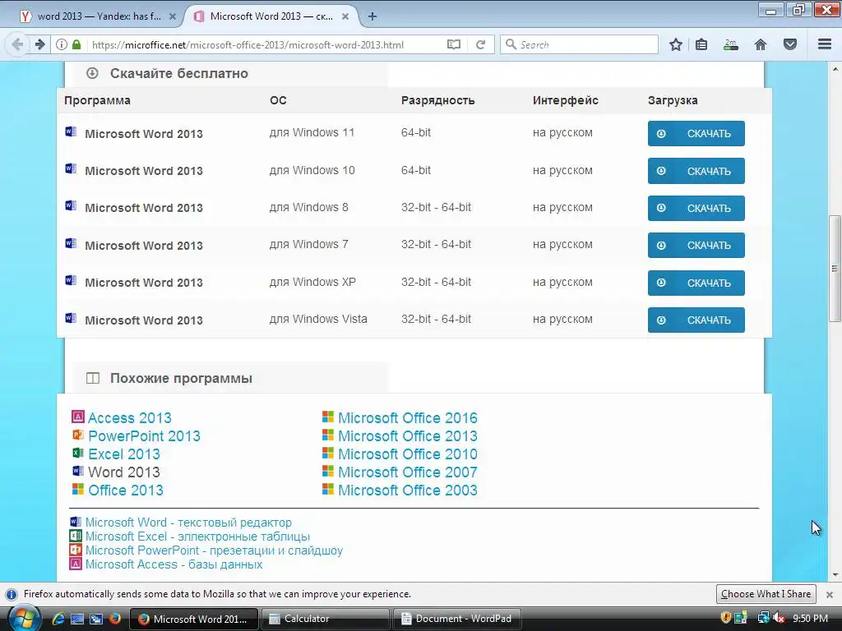This screenshot has width=842, height=631.
Task: Open Microsoft Word - текстовый редактор link
Action: click(188, 522)
